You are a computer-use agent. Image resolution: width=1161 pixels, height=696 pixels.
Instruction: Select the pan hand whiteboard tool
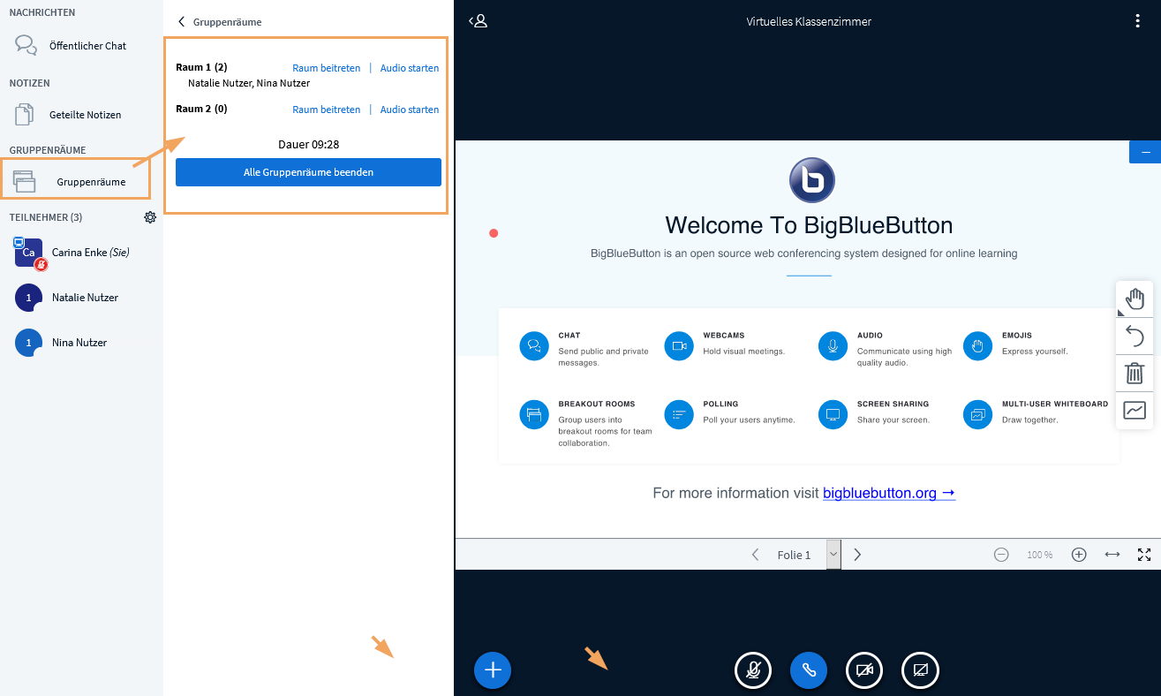pos(1135,299)
